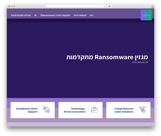Click the server icon for Cyber Solutions
Image resolution: width=161 pixels, height=136 pixels.
tap(142, 110)
